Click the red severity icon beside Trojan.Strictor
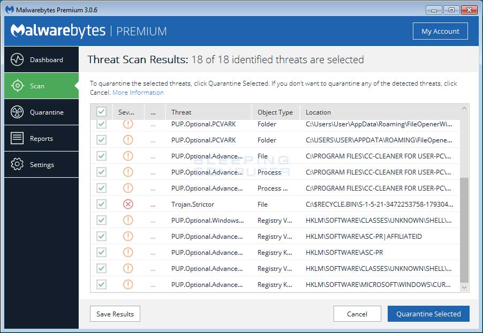Viewport: 483px width, 333px height. (127, 204)
